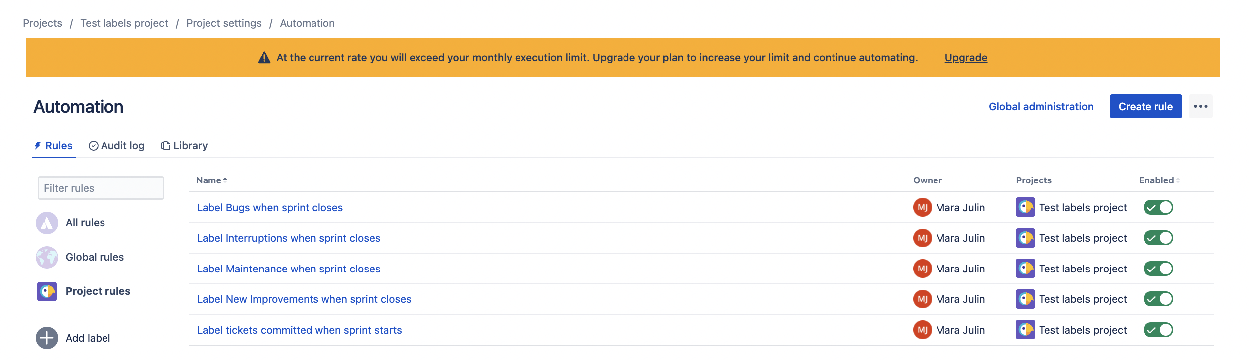Click Mara Julin avatar on Label Bugs row
This screenshot has width=1249, height=360.
click(x=922, y=208)
